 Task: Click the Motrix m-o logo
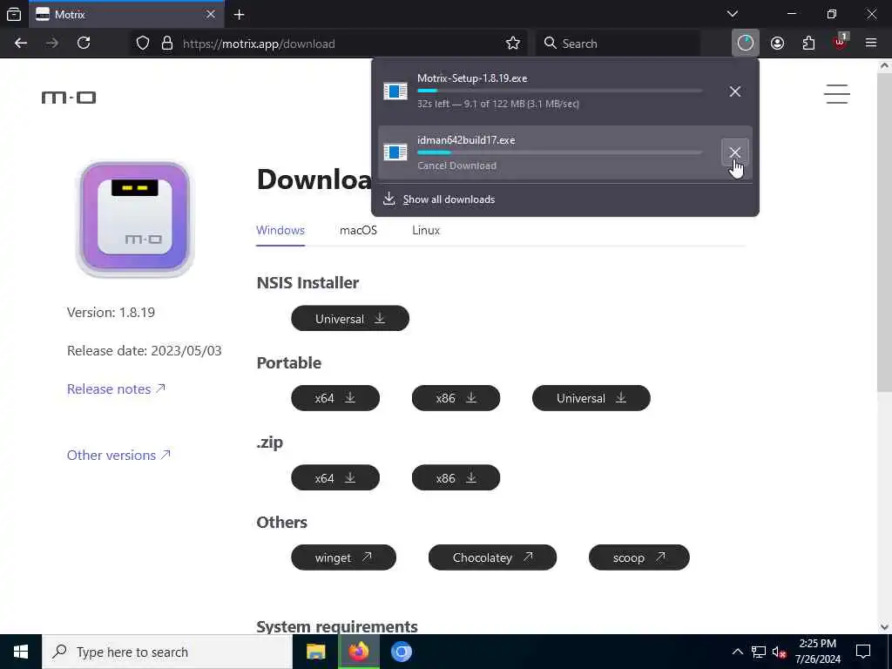point(69,98)
